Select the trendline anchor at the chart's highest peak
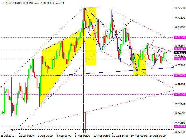This screenshot has height=139, width=186. tap(85, 8)
